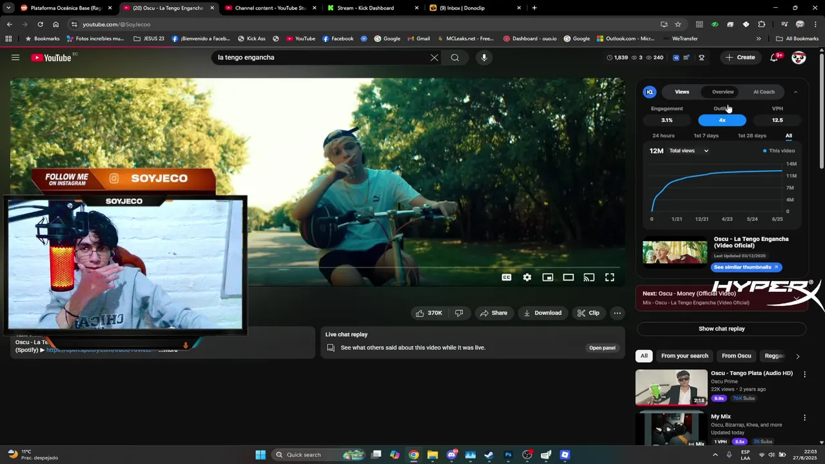Cast video with Play on TV icon
The width and height of the screenshot is (825, 464).
point(589,277)
